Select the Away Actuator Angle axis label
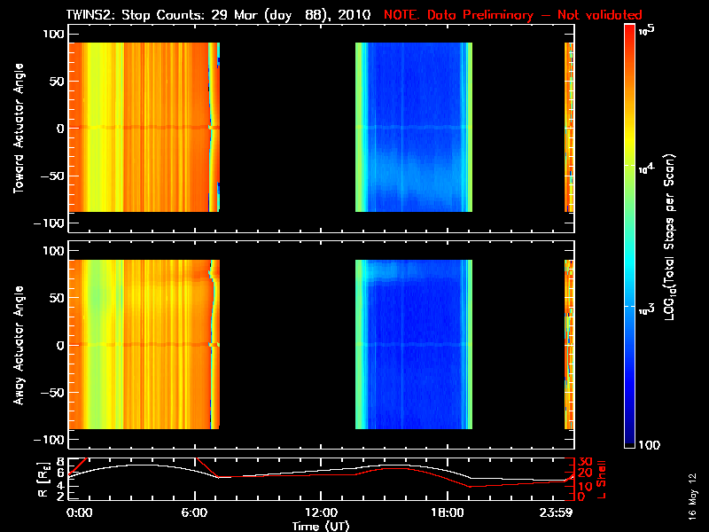The height and width of the screenshot is (532, 709). pyautogui.click(x=18, y=344)
